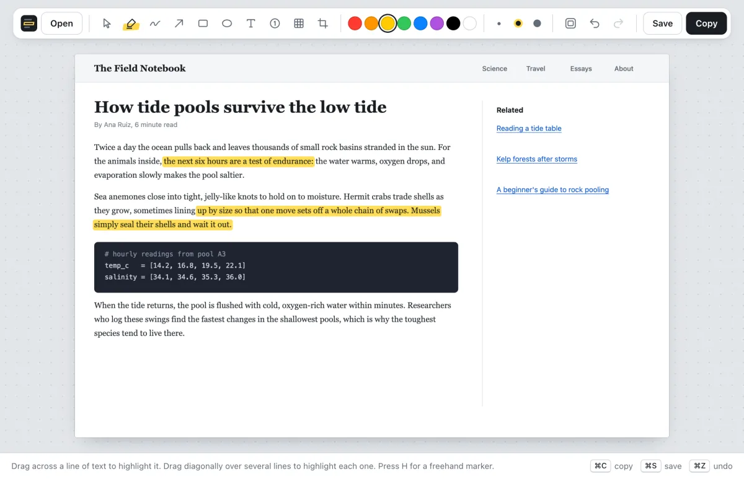Image resolution: width=744 pixels, height=479 pixels.
Task: Select the arrow tool
Action: [179, 24]
